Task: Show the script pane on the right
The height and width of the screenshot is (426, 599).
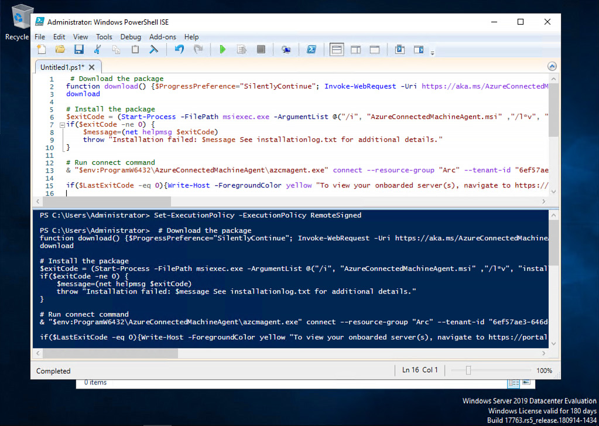Action: coord(355,50)
